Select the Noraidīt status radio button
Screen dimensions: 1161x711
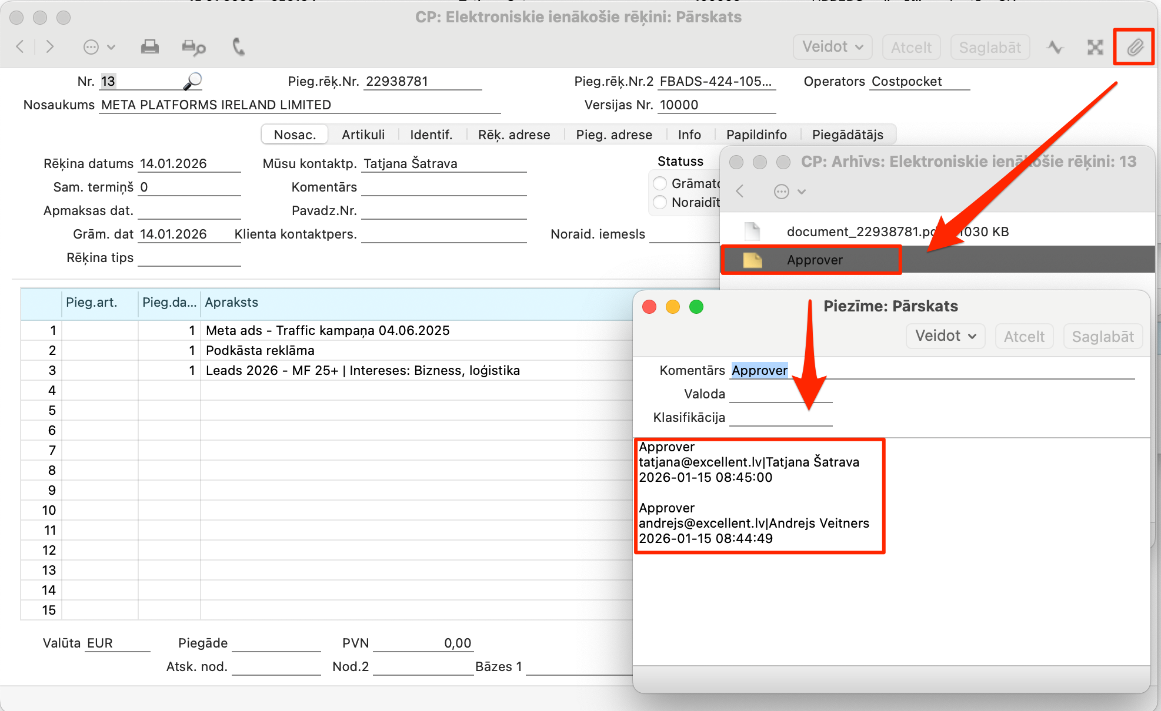[660, 202]
